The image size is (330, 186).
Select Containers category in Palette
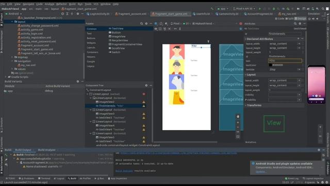[x=93, y=52]
